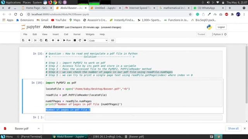Open the View menu in Jupyter
Screen dimensions: 248x139
(45, 34)
